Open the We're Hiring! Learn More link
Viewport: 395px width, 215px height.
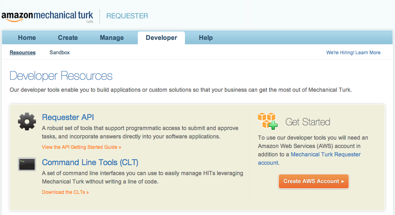pyautogui.click(x=353, y=53)
